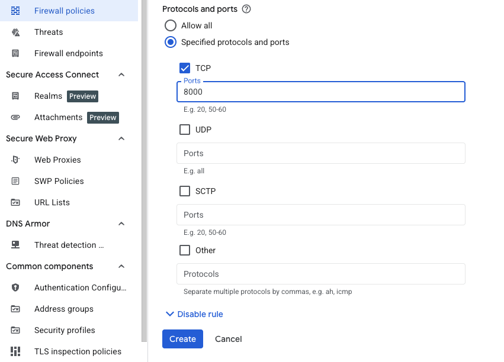Uncheck the TCP protocol checkbox
The height and width of the screenshot is (362, 504).
(185, 68)
